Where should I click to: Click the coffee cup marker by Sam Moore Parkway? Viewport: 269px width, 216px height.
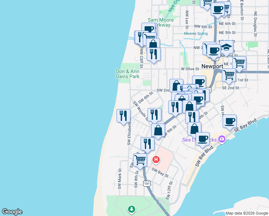coord(149,28)
